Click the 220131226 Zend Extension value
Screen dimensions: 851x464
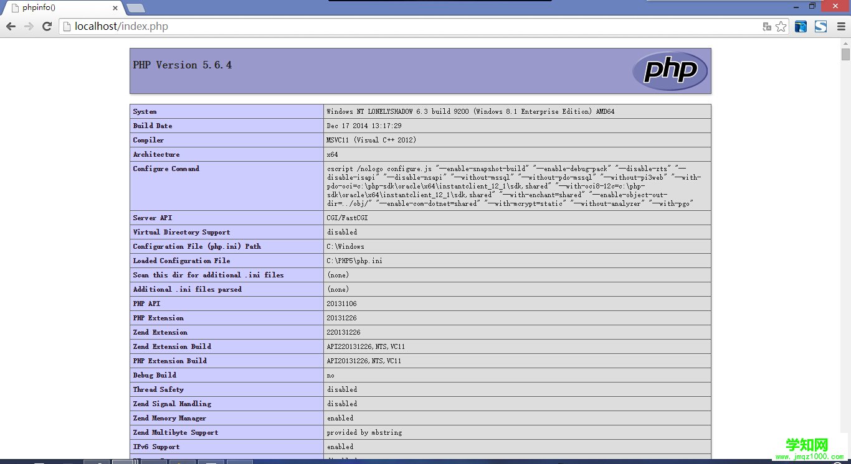tap(344, 332)
